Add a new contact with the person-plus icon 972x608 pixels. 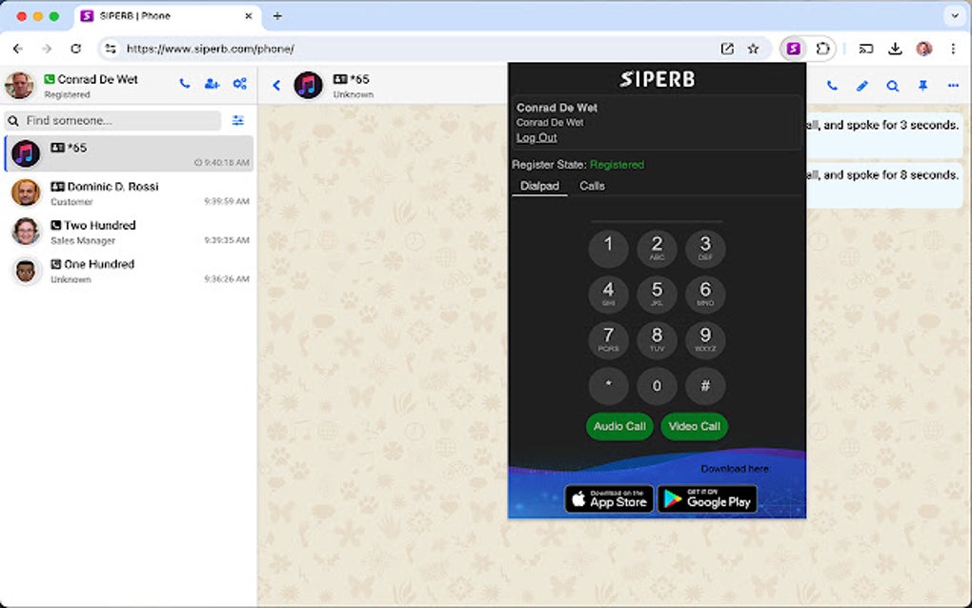[212, 85]
